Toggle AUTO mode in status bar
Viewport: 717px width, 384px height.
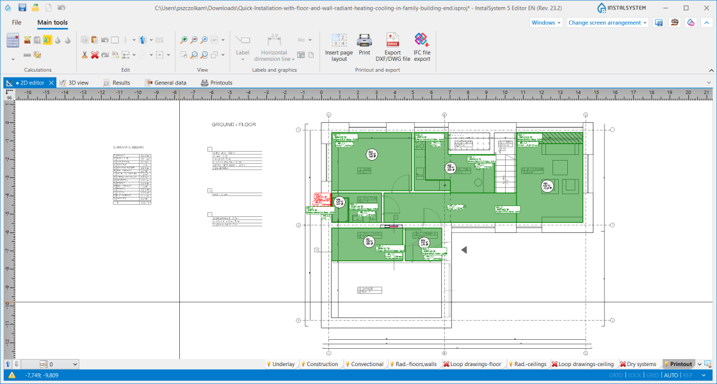[671, 375]
